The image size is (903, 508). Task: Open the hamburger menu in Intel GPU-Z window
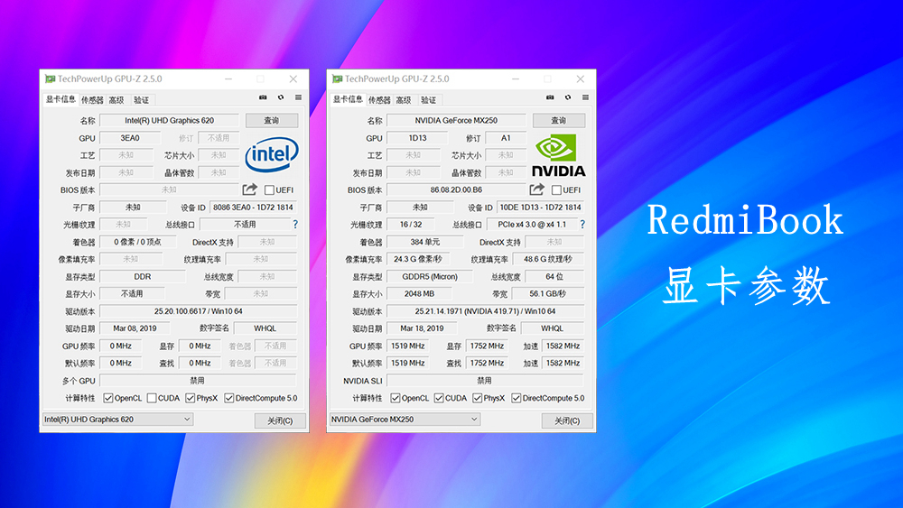[x=298, y=97]
